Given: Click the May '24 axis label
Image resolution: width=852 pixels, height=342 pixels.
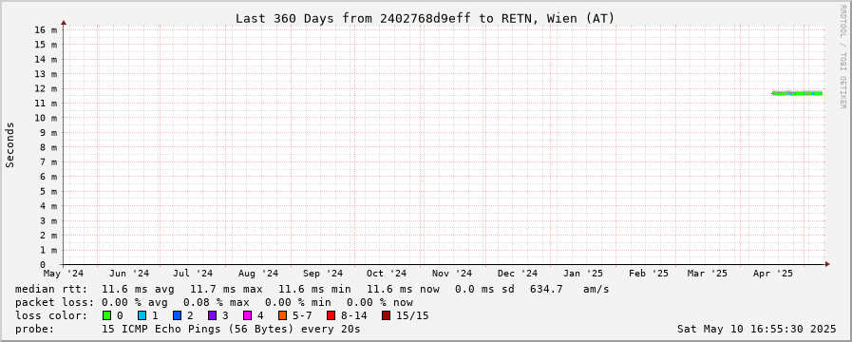Looking at the screenshot, I should pyautogui.click(x=64, y=274).
